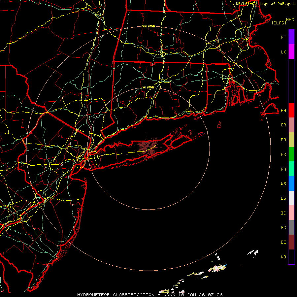The height and width of the screenshot is (297, 297).
Task: Click the DS white legend swatch
Action: pos(291,198)
